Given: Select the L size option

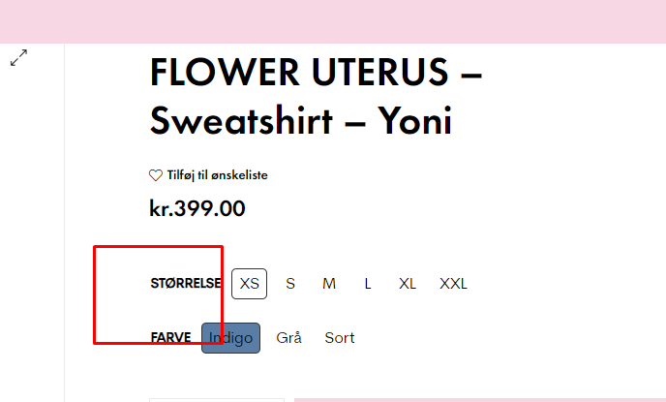Looking at the screenshot, I should coord(368,284).
